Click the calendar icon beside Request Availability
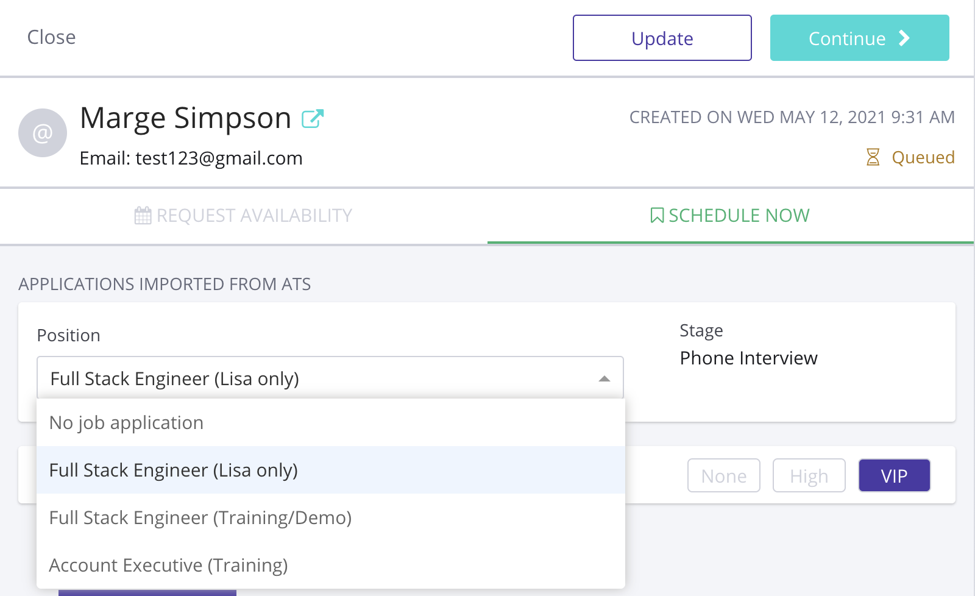This screenshot has height=596, width=975. point(143,216)
